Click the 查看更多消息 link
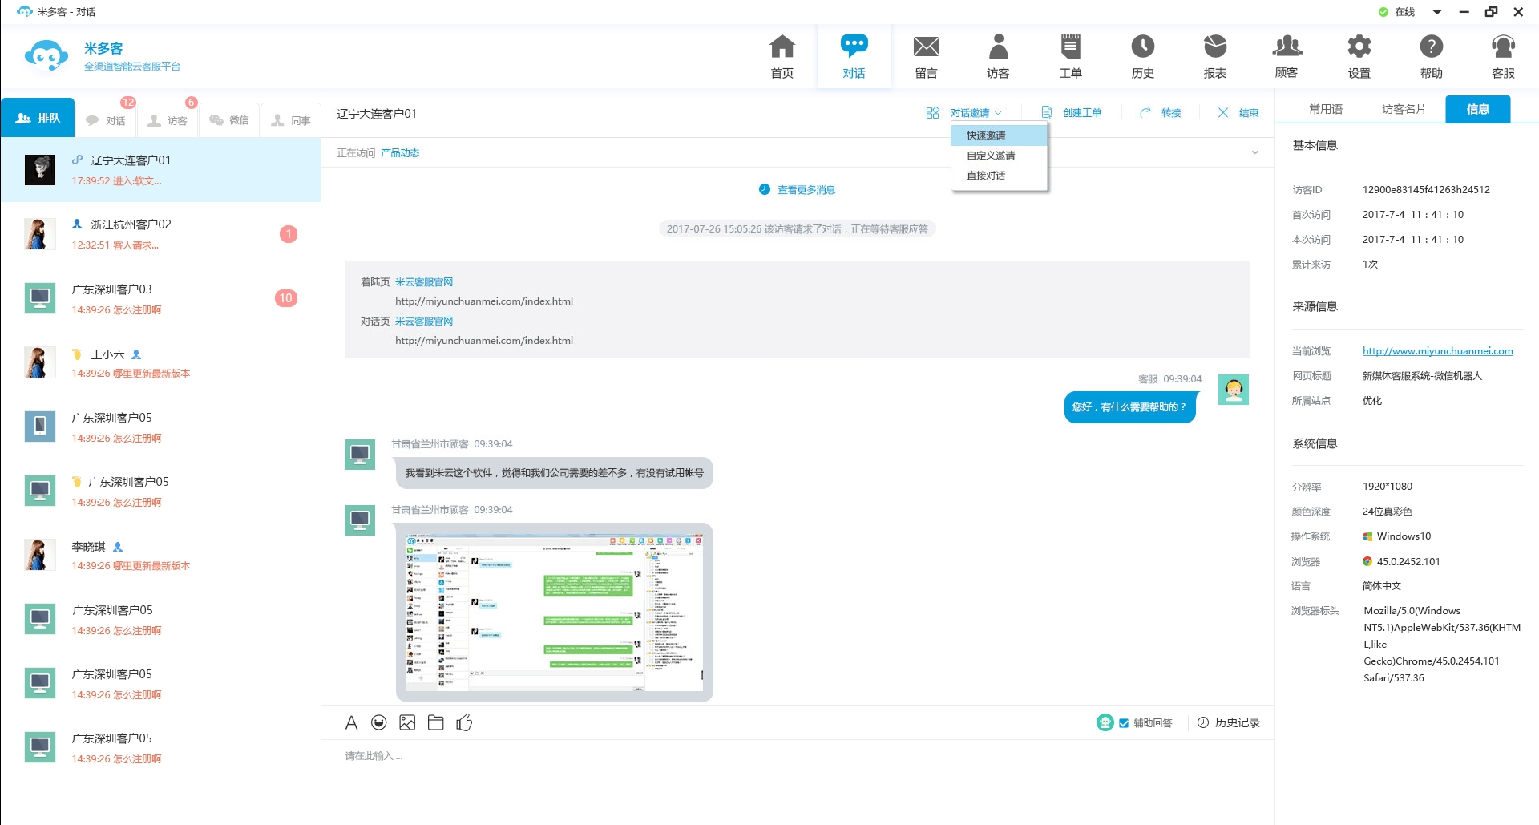Viewport: 1539px width, 825px height. [x=806, y=190]
